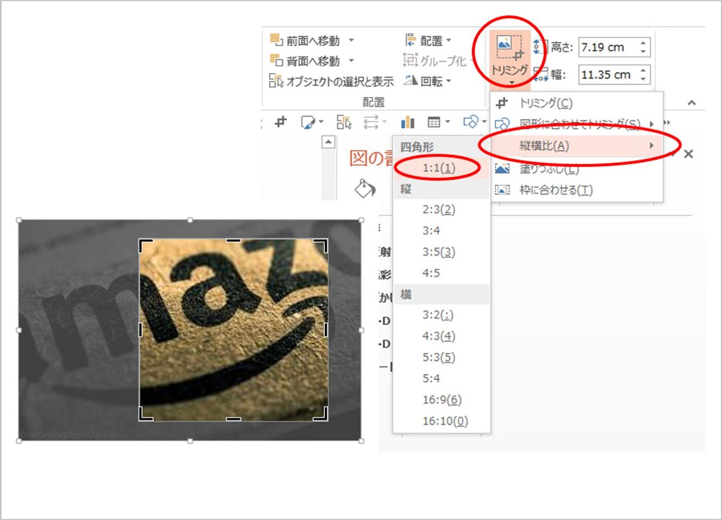Decrease width with the down stepper arrow
The height and width of the screenshot is (520, 722).
[643, 79]
